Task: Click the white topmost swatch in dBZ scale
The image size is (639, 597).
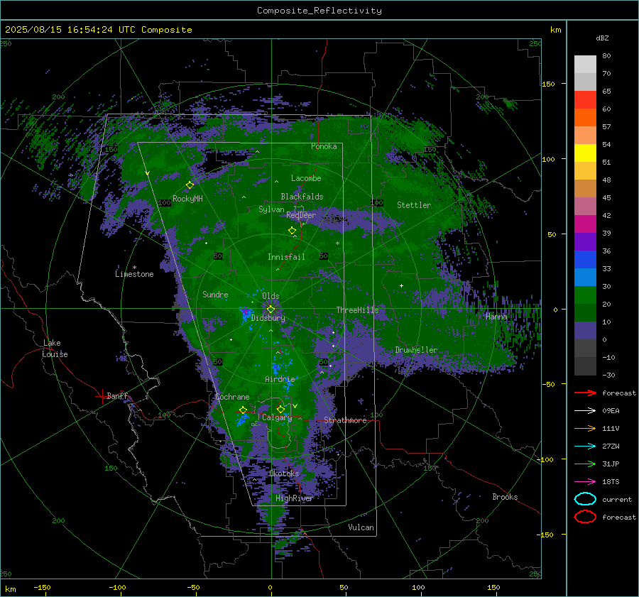Action: click(585, 65)
